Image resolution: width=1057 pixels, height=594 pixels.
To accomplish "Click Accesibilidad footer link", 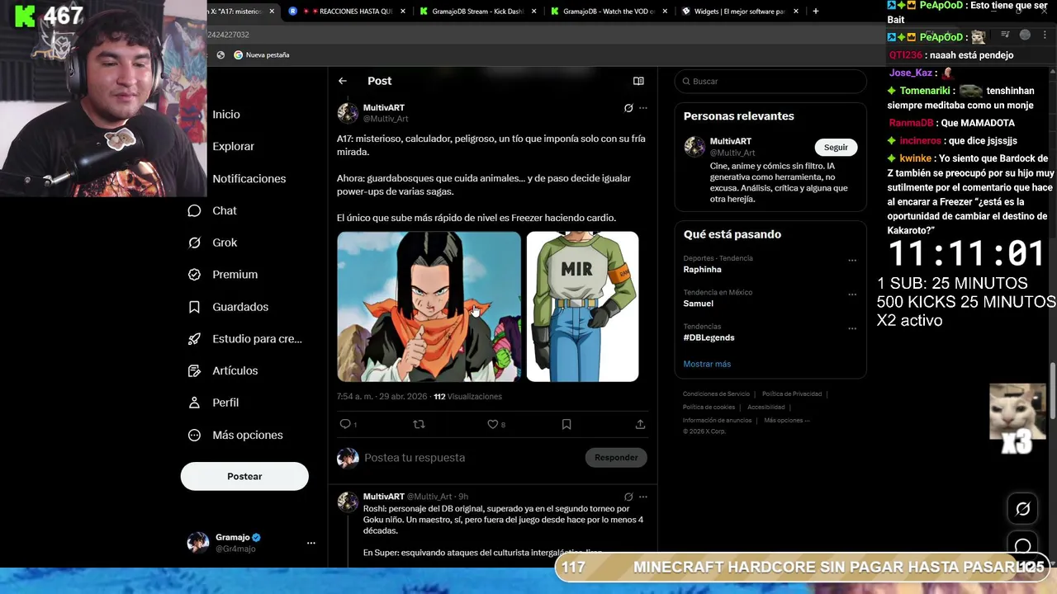I will [766, 408].
